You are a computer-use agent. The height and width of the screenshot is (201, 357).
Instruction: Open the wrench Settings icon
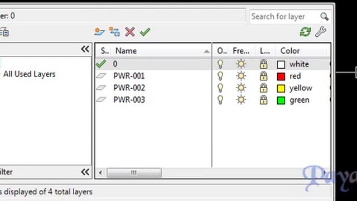pos(321,32)
